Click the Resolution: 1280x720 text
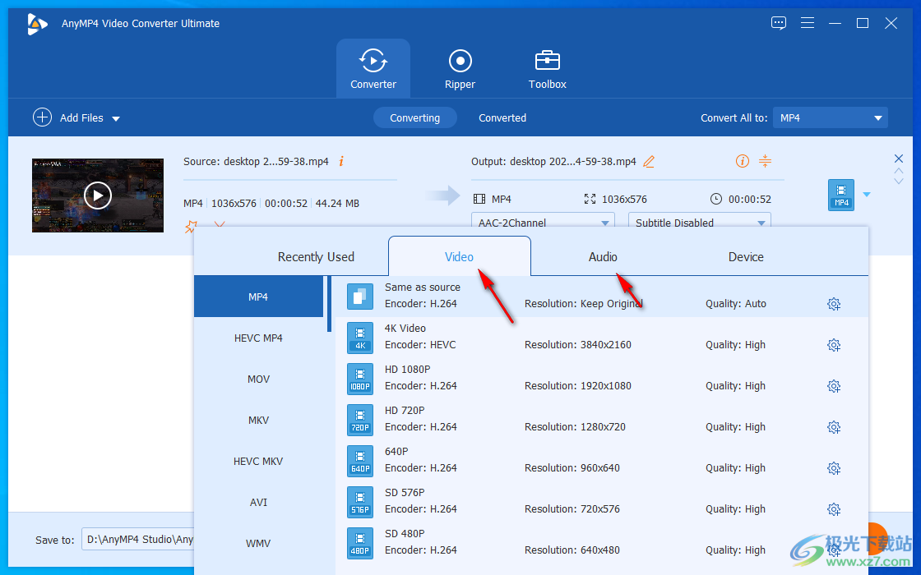Image resolution: width=921 pixels, height=575 pixels. click(575, 426)
